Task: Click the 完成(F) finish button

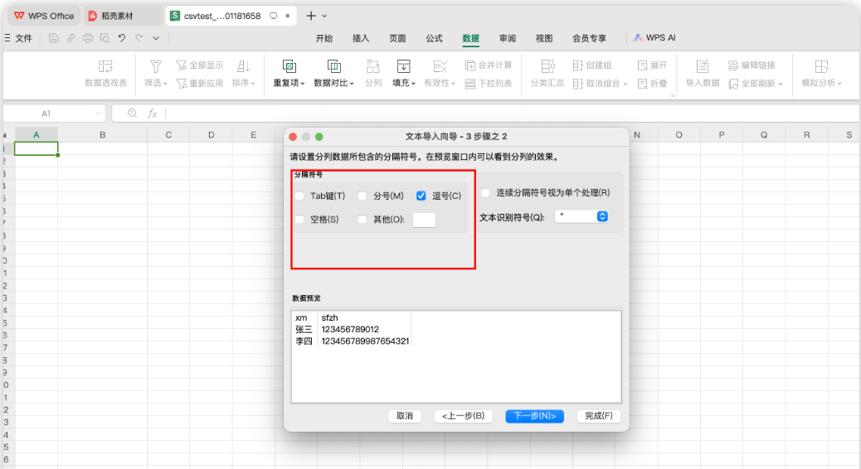Action: click(599, 416)
